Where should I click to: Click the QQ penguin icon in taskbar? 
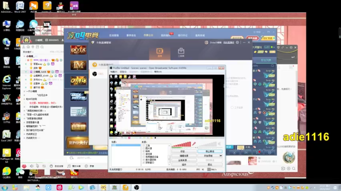click(38, 188)
